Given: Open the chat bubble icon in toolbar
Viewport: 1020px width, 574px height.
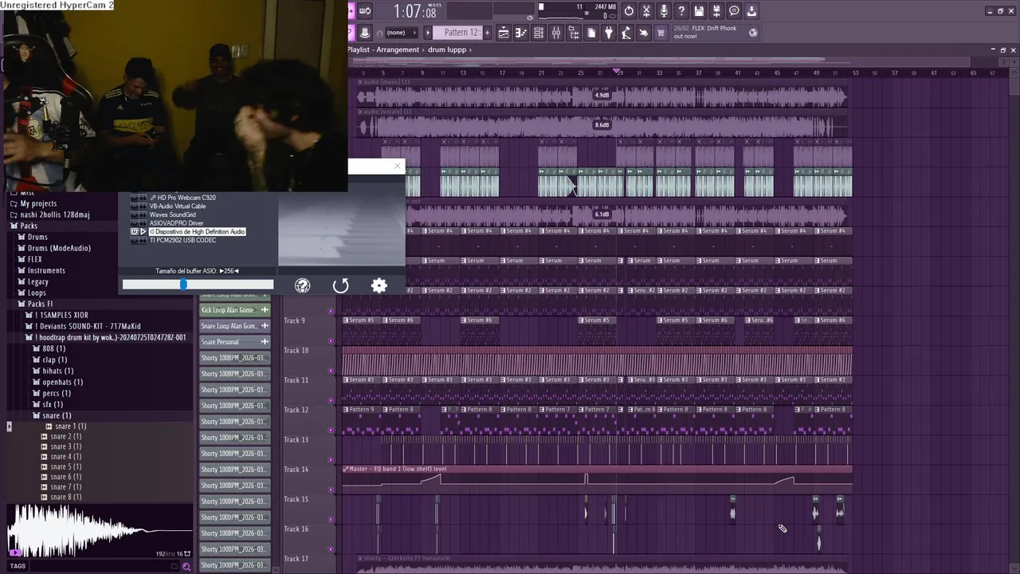Looking at the screenshot, I should 734,11.
